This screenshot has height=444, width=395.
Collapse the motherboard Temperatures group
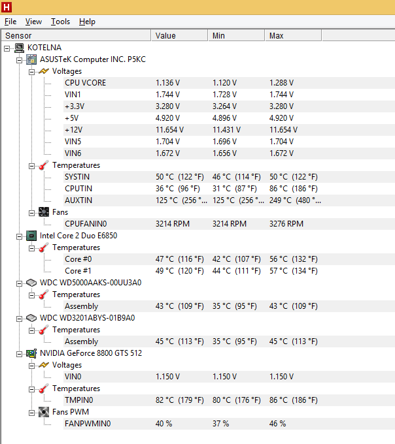coord(32,166)
